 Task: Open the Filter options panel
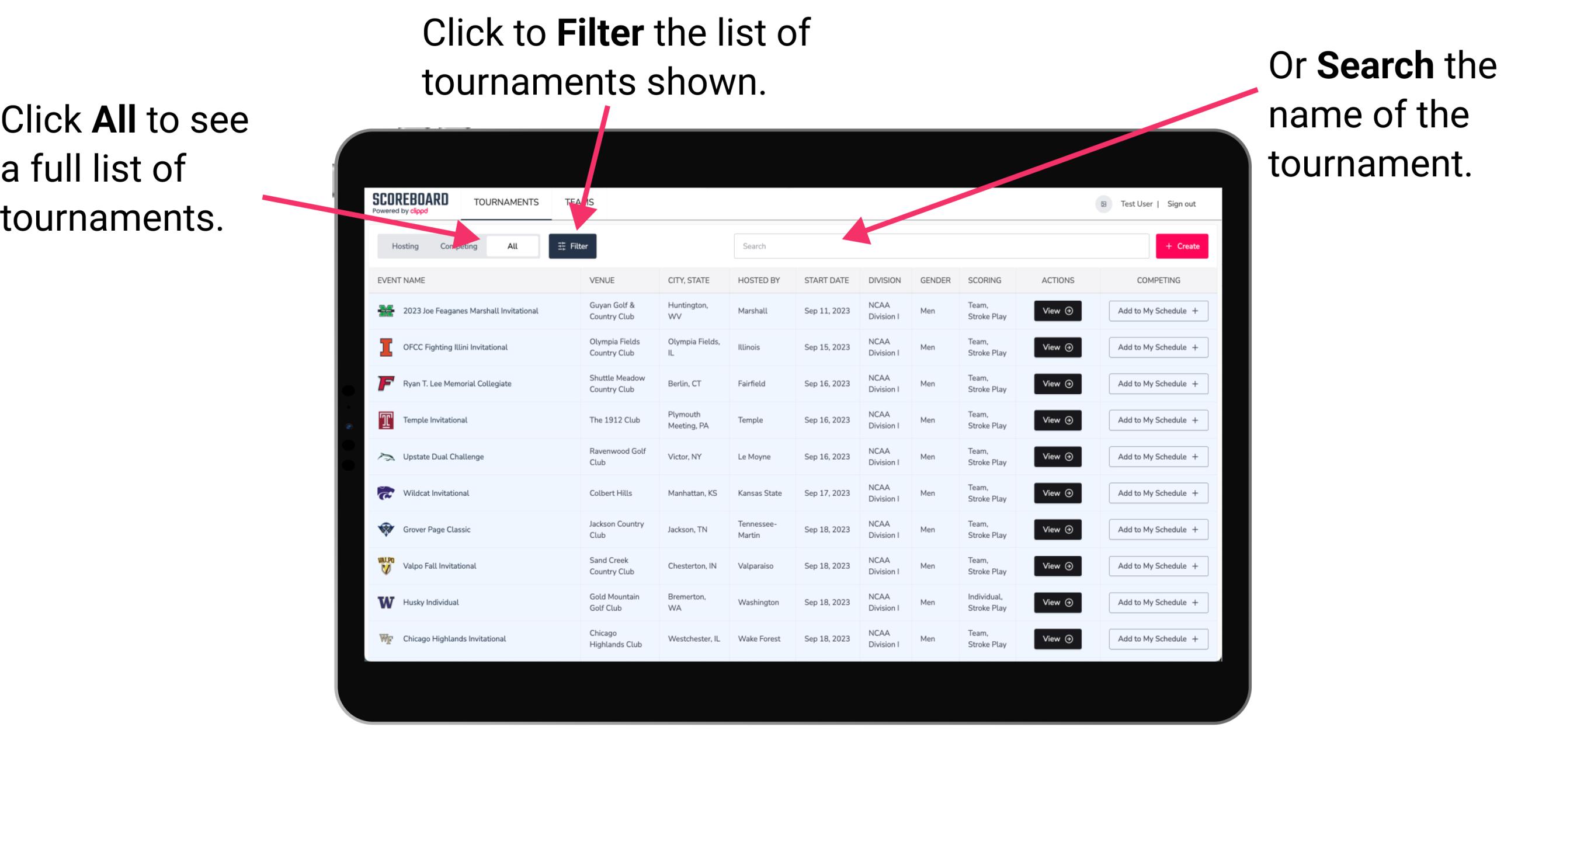click(573, 245)
